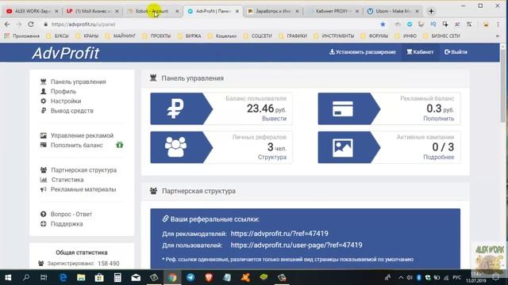Show more bookmarks chevron
The height and width of the screenshot is (285, 508).
tap(498, 36)
